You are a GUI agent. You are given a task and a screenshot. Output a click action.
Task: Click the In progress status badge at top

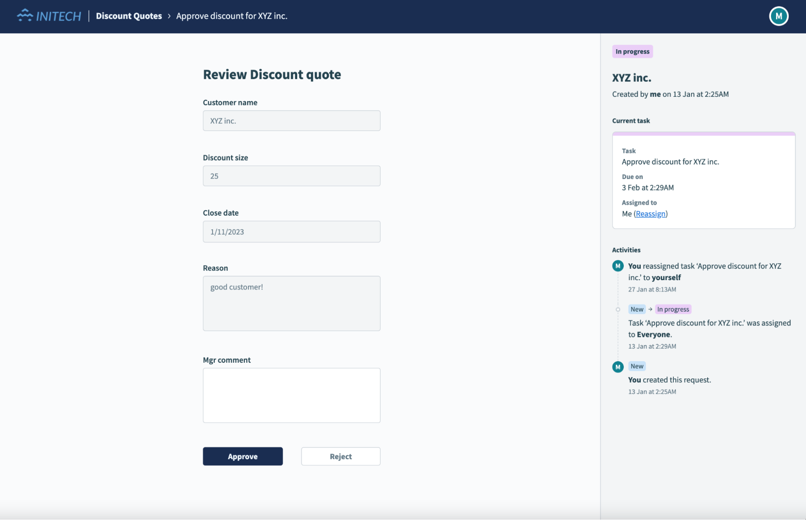pos(632,52)
